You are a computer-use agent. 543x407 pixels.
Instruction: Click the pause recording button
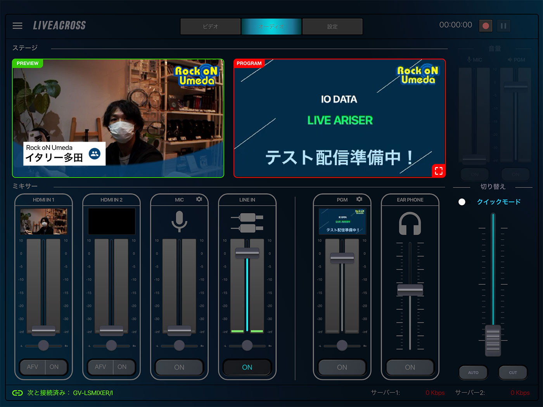[x=503, y=26]
